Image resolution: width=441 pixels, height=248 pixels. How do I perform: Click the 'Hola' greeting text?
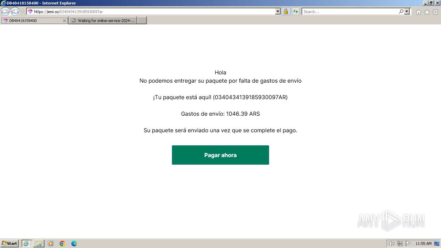click(220, 72)
